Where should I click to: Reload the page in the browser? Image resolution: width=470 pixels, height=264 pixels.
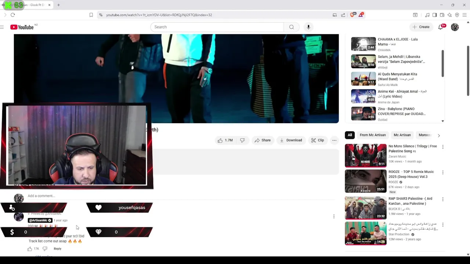13,15
